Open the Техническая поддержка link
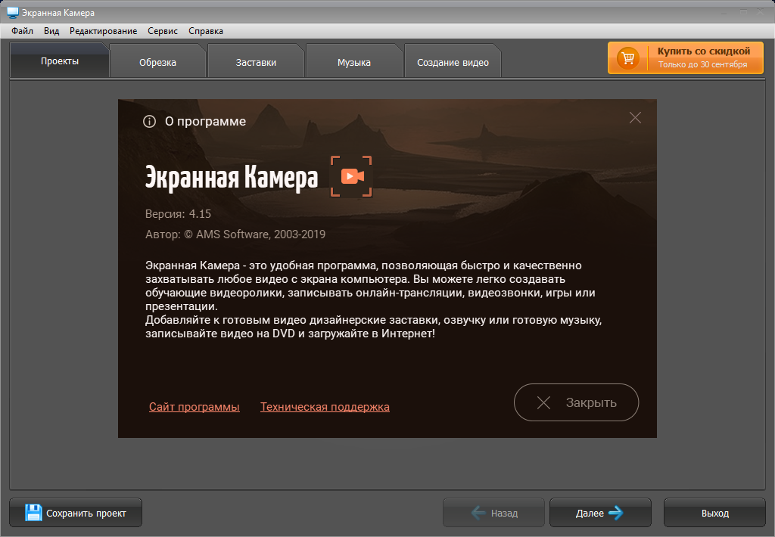Image resolution: width=775 pixels, height=537 pixels. (x=325, y=407)
